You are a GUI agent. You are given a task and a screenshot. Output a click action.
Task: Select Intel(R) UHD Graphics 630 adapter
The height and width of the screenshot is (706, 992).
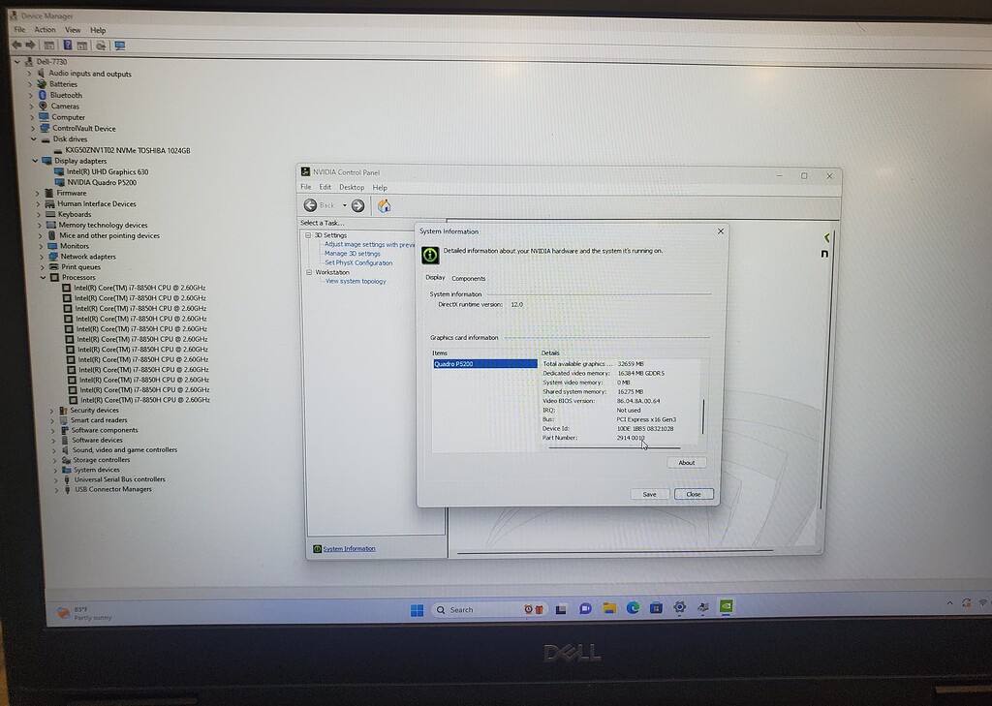coord(108,171)
